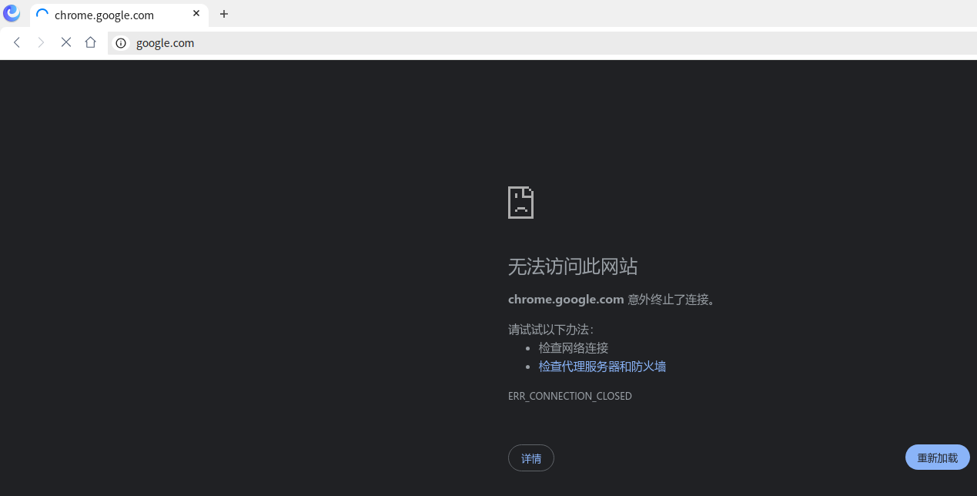
Task: Click the bold chrome.google.com hostname text
Action: pyautogui.click(x=566, y=300)
